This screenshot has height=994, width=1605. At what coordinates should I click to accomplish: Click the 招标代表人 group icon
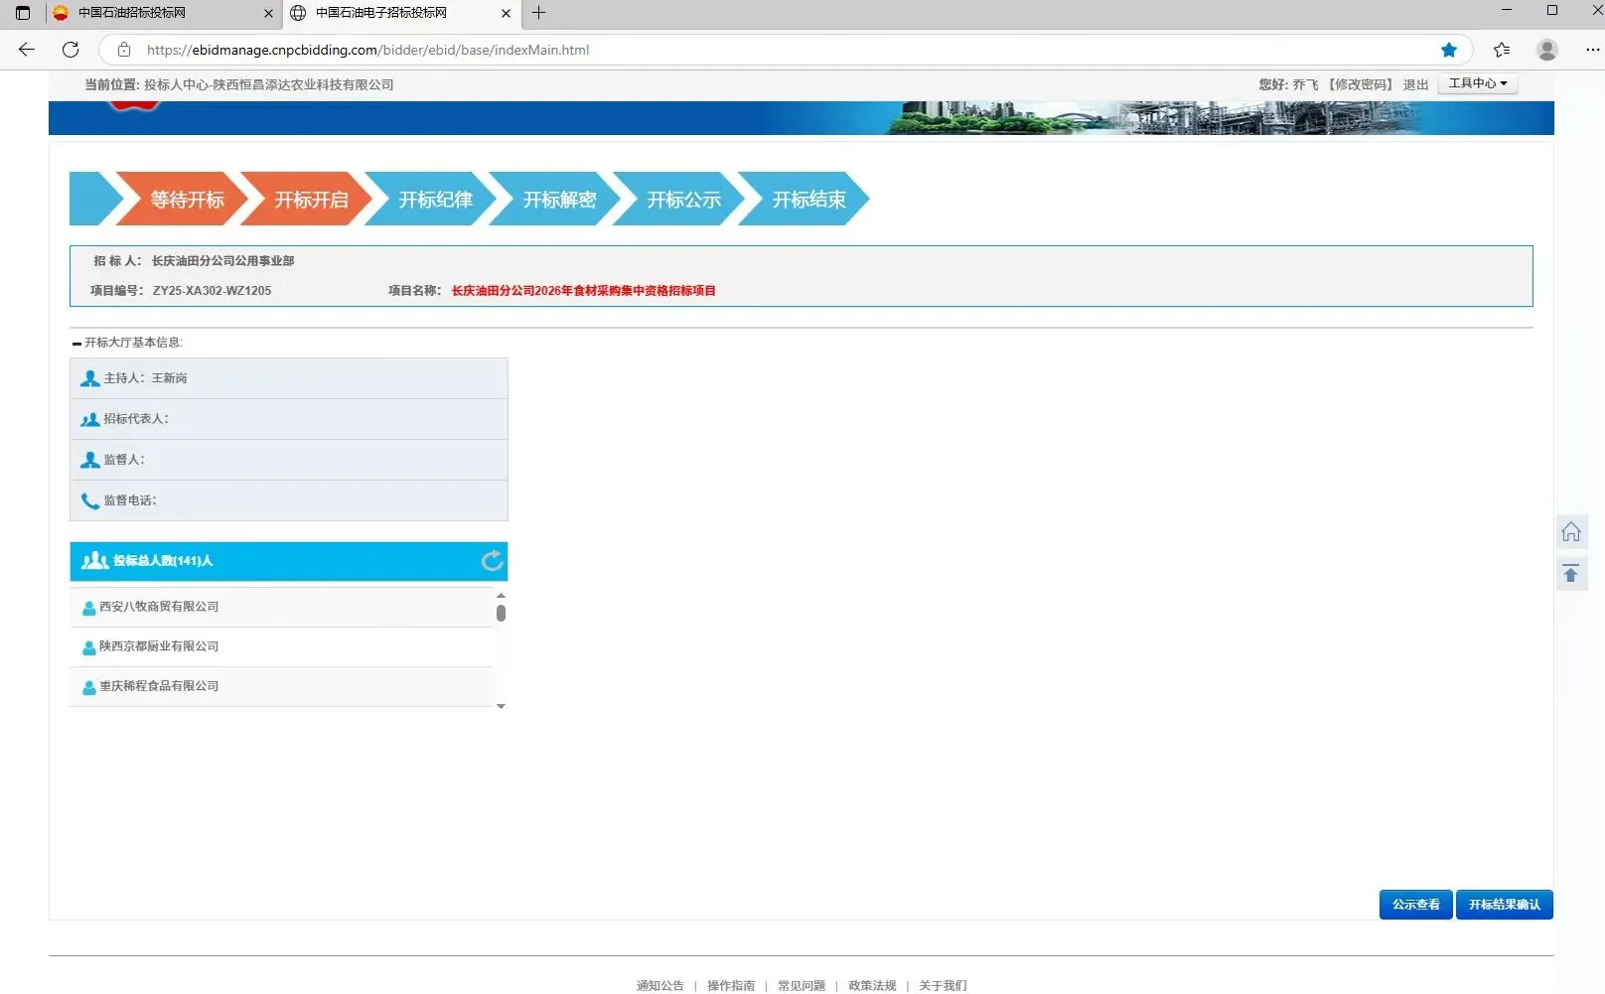coord(90,419)
